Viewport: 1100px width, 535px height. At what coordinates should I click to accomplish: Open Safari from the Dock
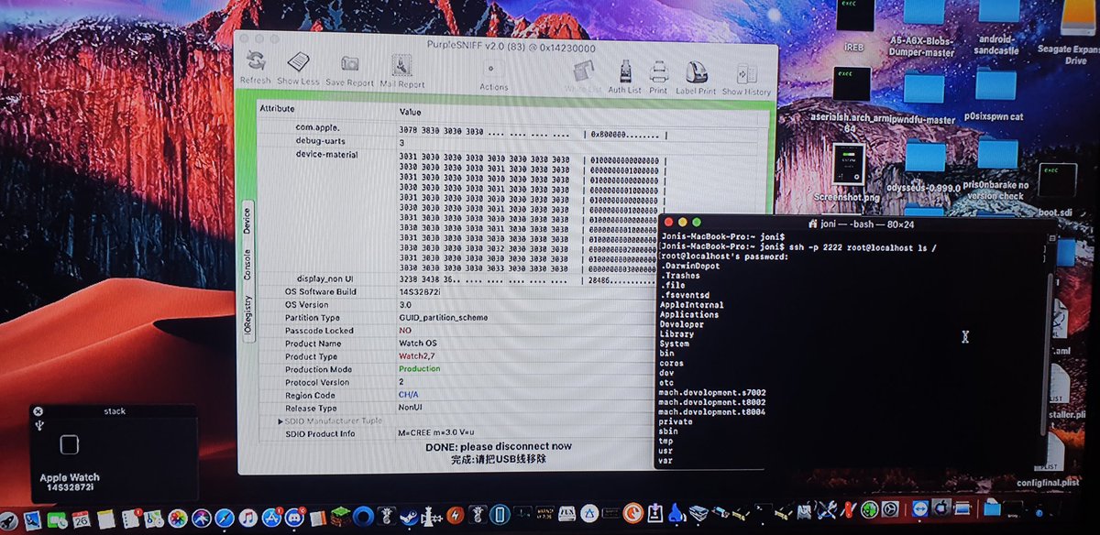coord(225,519)
